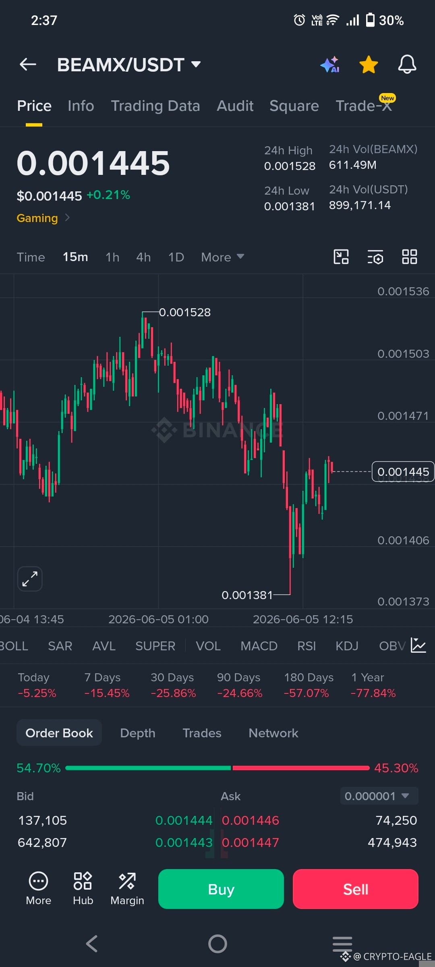Tap Android home navigation button
Viewport: 435px width, 967px height.
pos(217,944)
